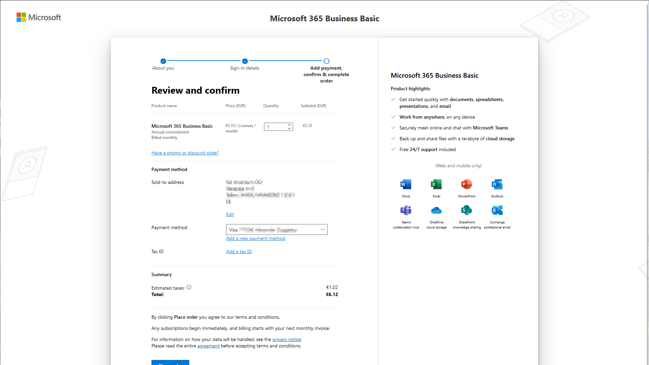Screen dimensions: 649x365
Task: Click the Sign-in details step label
Action: click(x=245, y=68)
